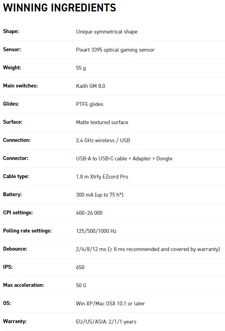This screenshot has width=225, height=331.
Task: Click the 2.4 GHz wireless / USB value
Action: pos(103,140)
